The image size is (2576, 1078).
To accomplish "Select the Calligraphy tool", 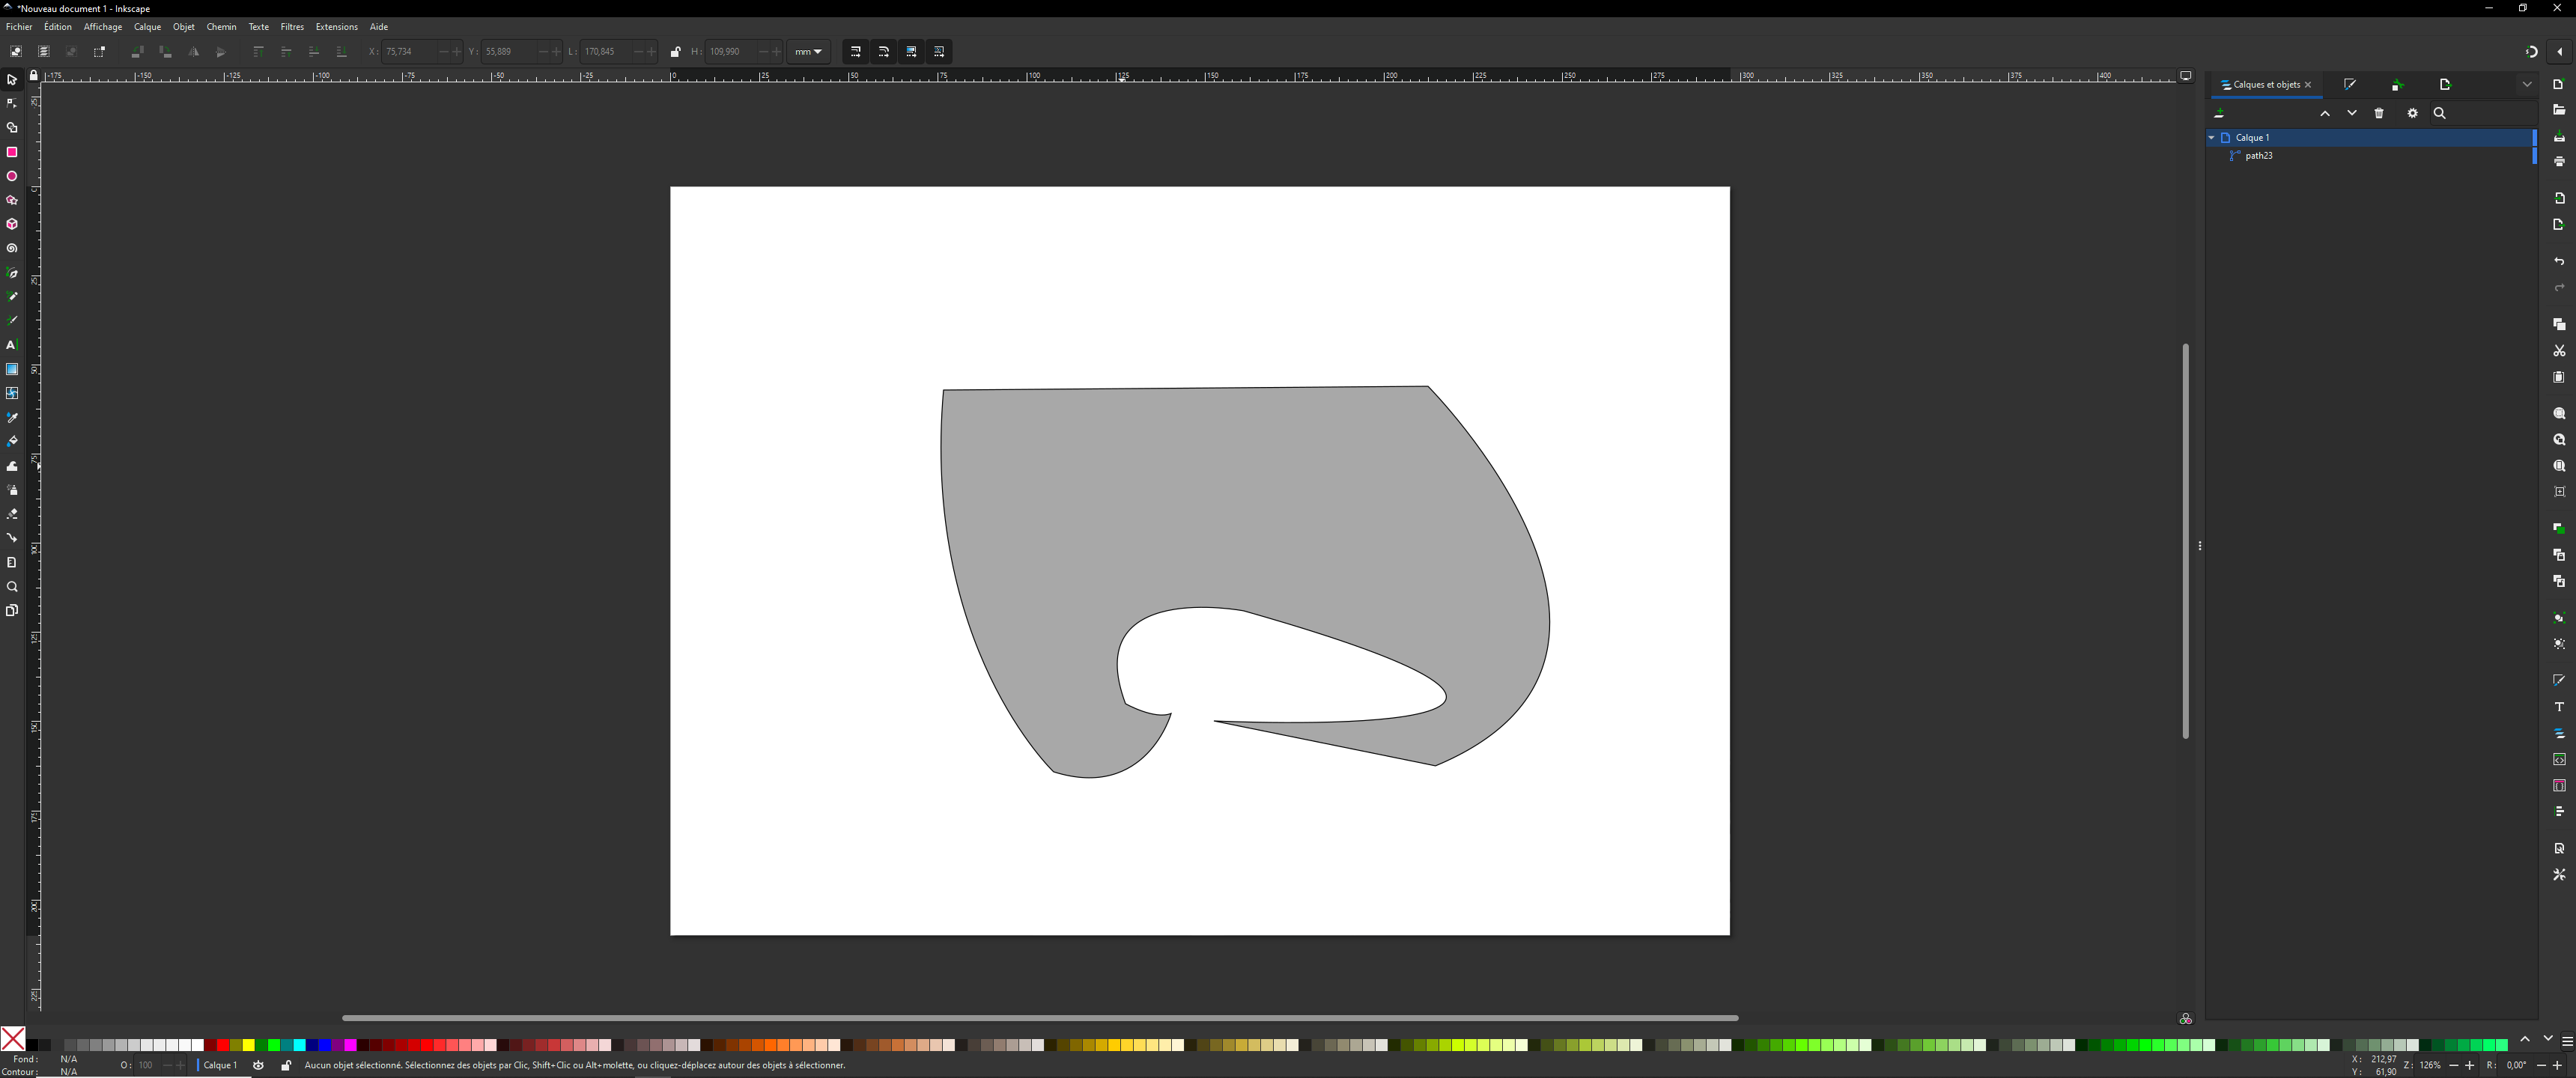I will [x=12, y=320].
